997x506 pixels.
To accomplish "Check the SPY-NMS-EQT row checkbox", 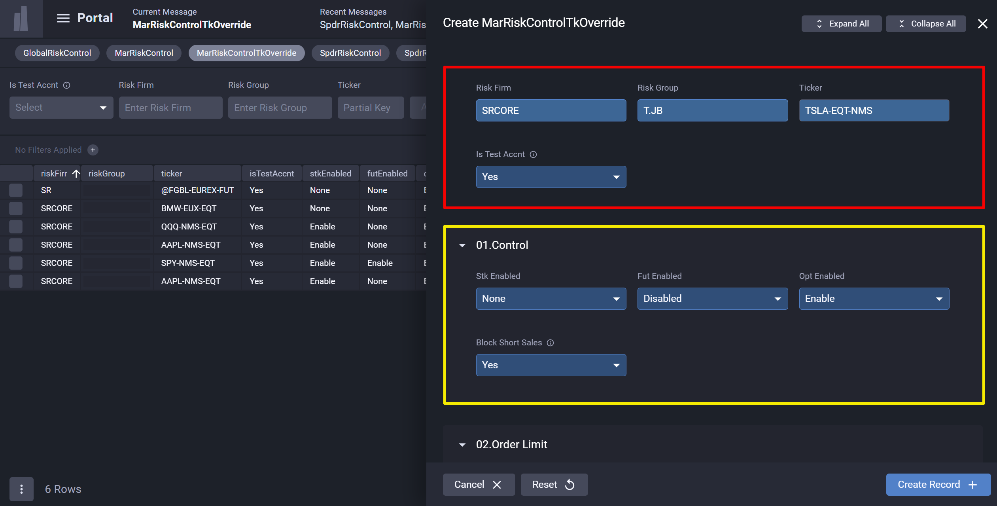I will point(16,263).
